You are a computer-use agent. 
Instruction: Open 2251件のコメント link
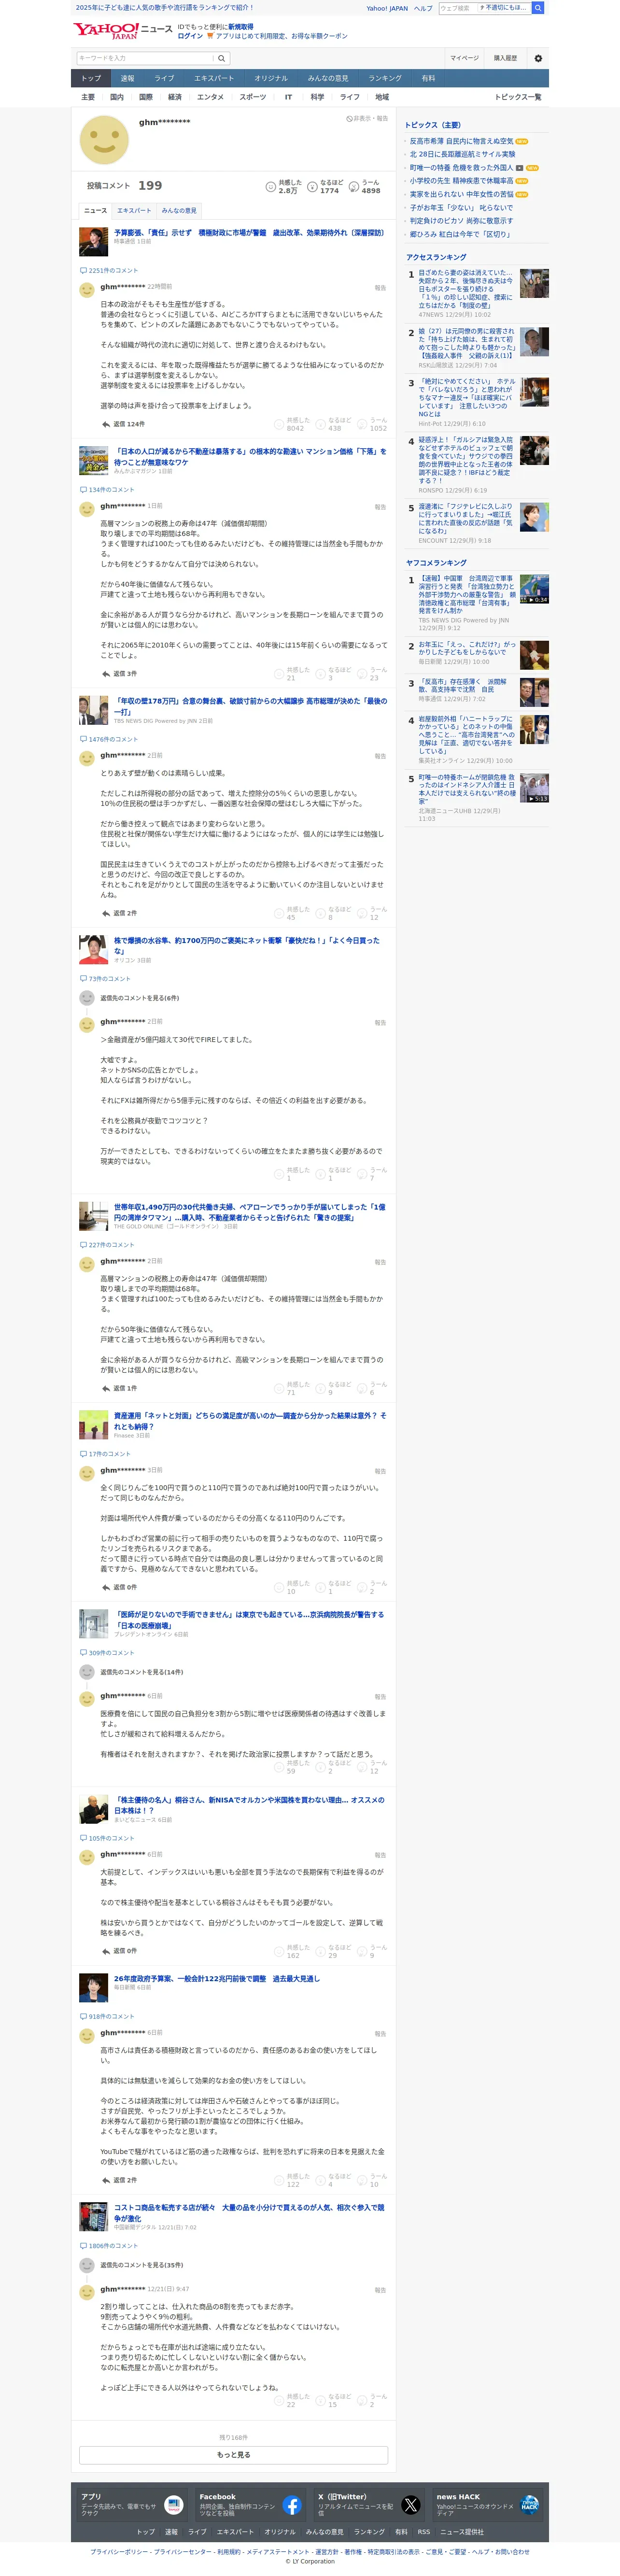pyautogui.click(x=113, y=270)
